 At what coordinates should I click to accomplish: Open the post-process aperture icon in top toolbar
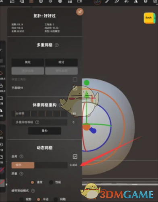click(x=60, y=2)
